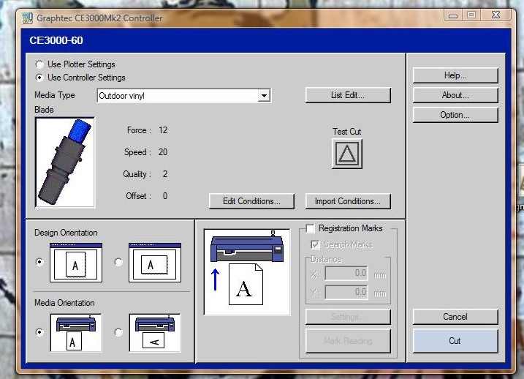This screenshot has width=524, height=379.
Task: Choose rotated Media Orientation radio button
Action: coord(118,332)
